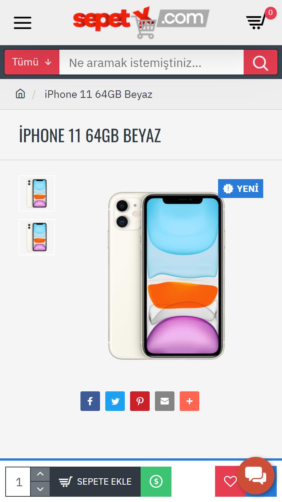The height and width of the screenshot is (502, 282).
Task: Decrease quantity with down arrow
Action: pyautogui.click(x=40, y=489)
